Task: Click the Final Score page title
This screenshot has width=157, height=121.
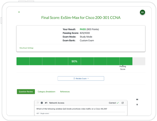Action: tap(81, 18)
